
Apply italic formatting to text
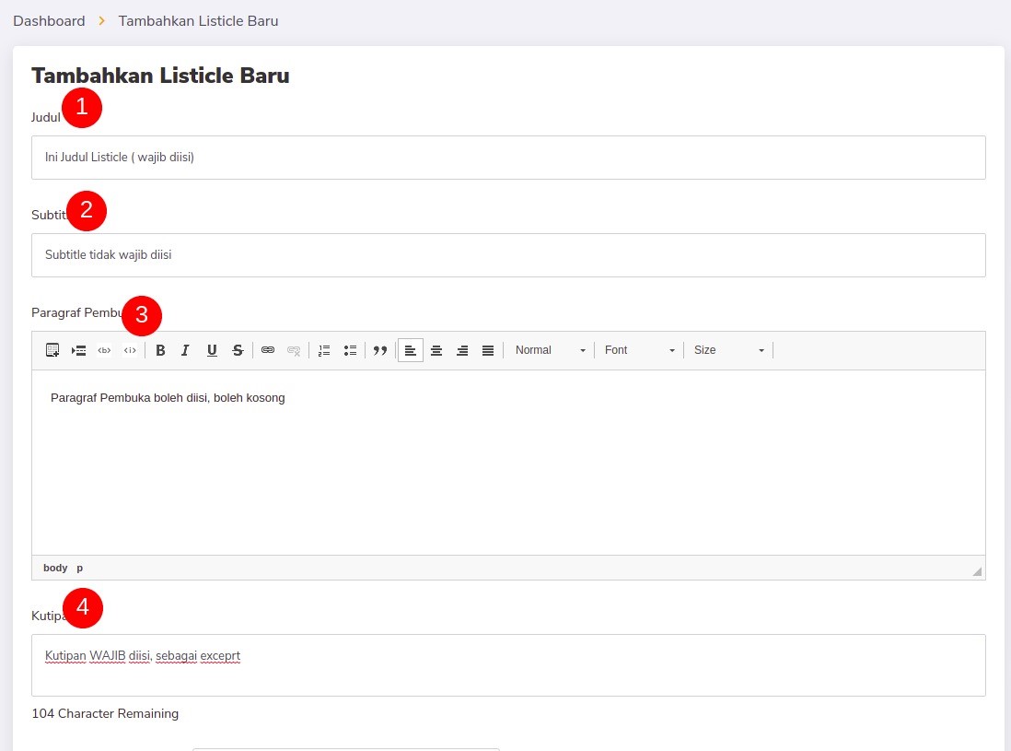[x=185, y=350]
